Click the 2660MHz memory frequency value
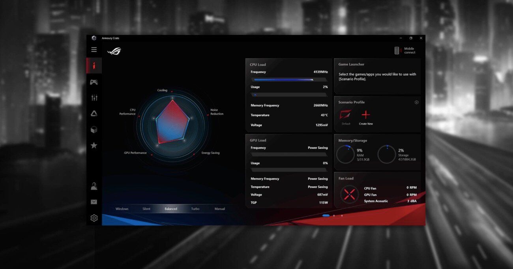 click(320, 106)
